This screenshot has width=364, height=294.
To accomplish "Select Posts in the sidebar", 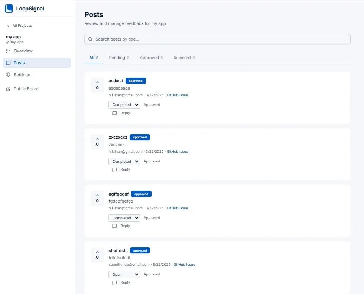I will click(x=37, y=63).
